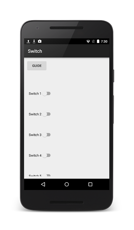Enable the Switch 2 toggle

(46, 114)
